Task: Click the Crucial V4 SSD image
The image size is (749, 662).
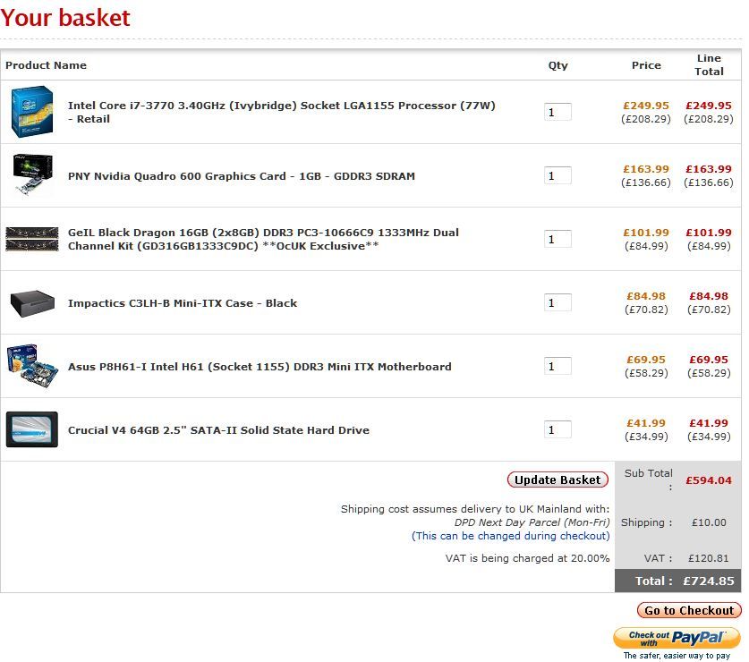Action: 32,429
